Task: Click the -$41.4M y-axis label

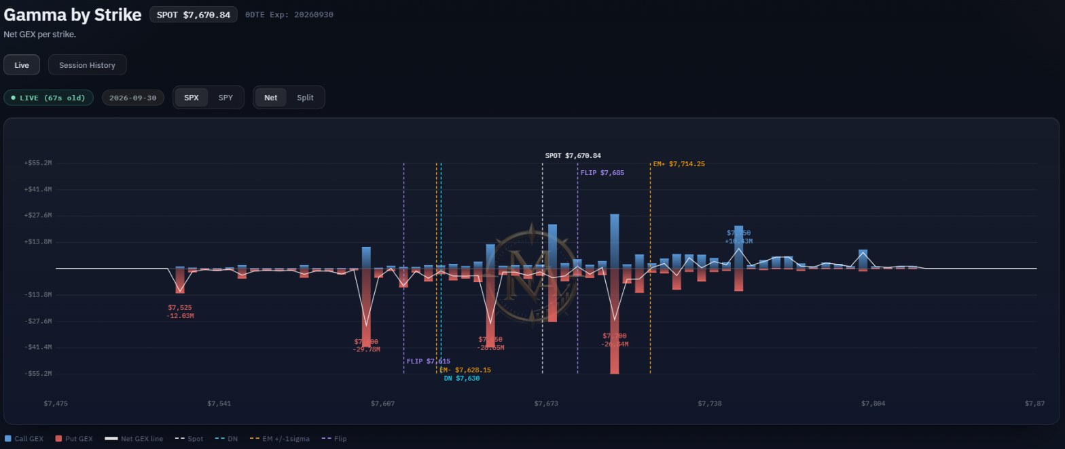Action: coord(38,347)
